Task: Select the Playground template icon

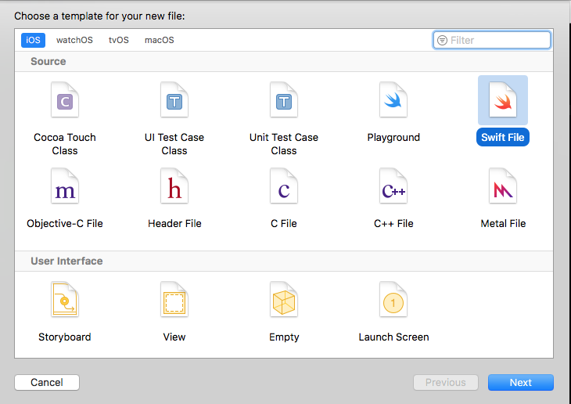Action: (x=393, y=101)
